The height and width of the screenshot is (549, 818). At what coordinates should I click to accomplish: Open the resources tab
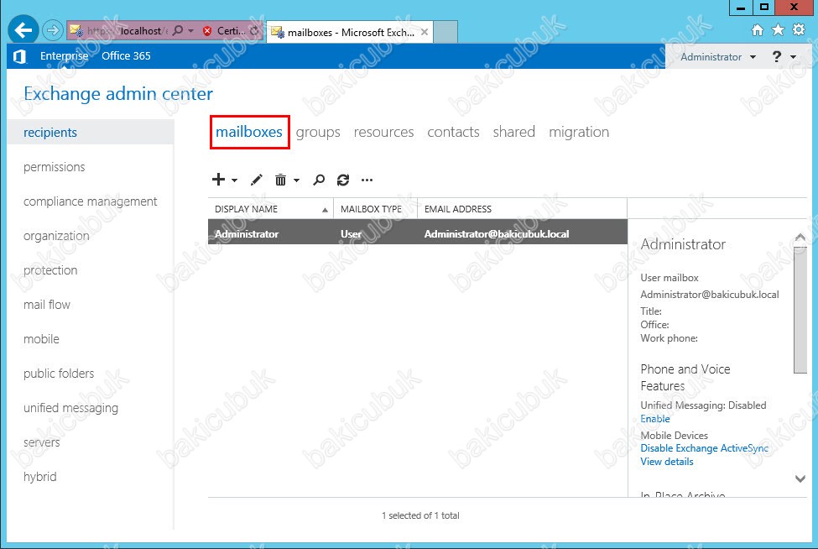[x=383, y=132]
